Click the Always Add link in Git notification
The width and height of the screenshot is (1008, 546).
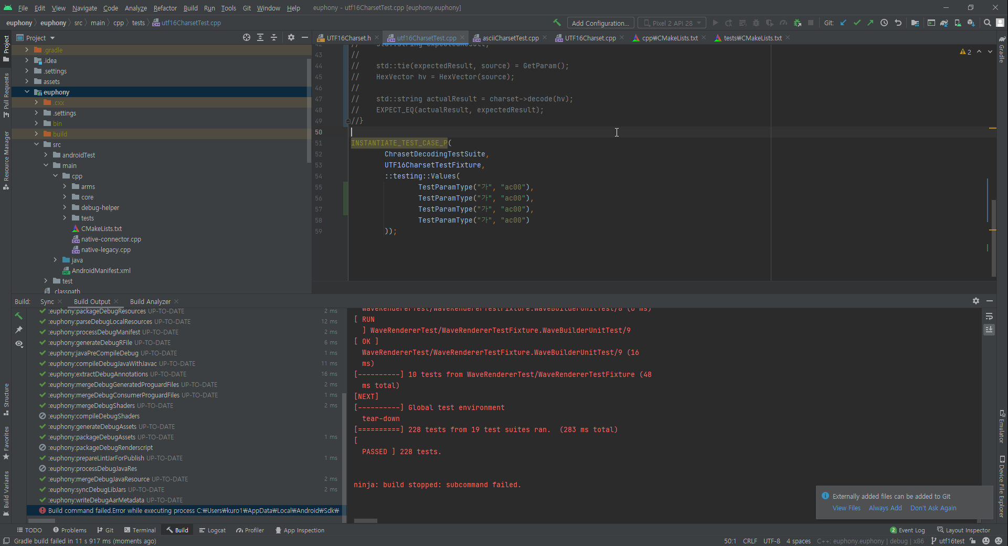(885, 508)
